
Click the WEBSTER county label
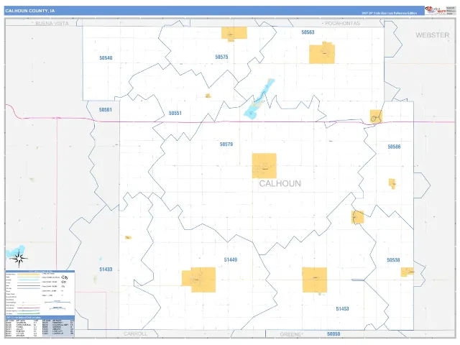click(433, 35)
